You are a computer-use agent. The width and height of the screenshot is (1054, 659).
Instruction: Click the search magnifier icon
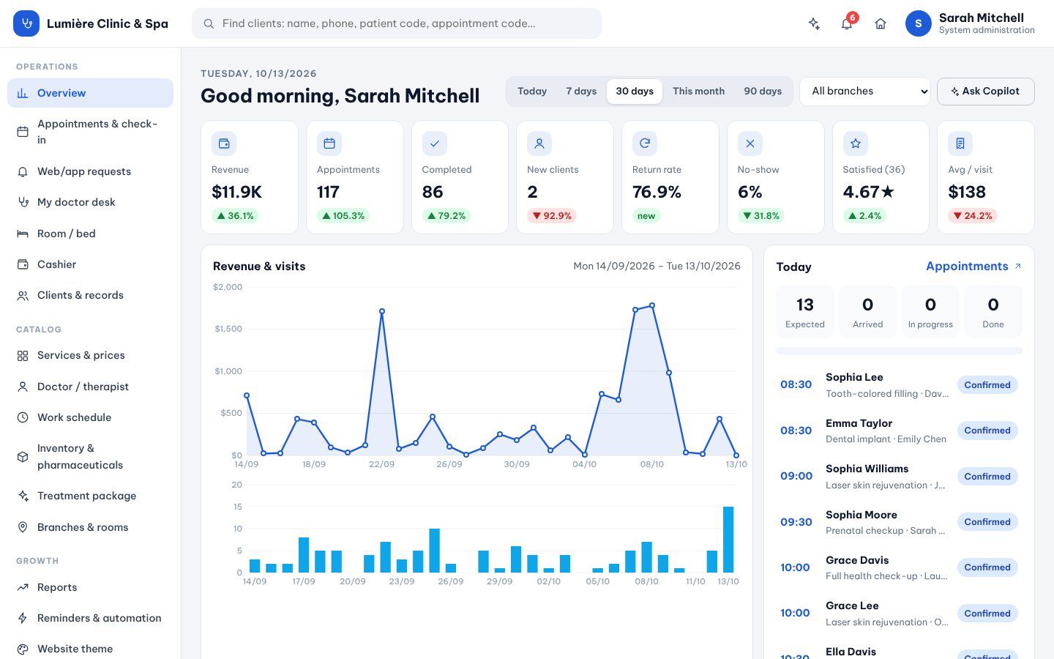[x=209, y=23]
